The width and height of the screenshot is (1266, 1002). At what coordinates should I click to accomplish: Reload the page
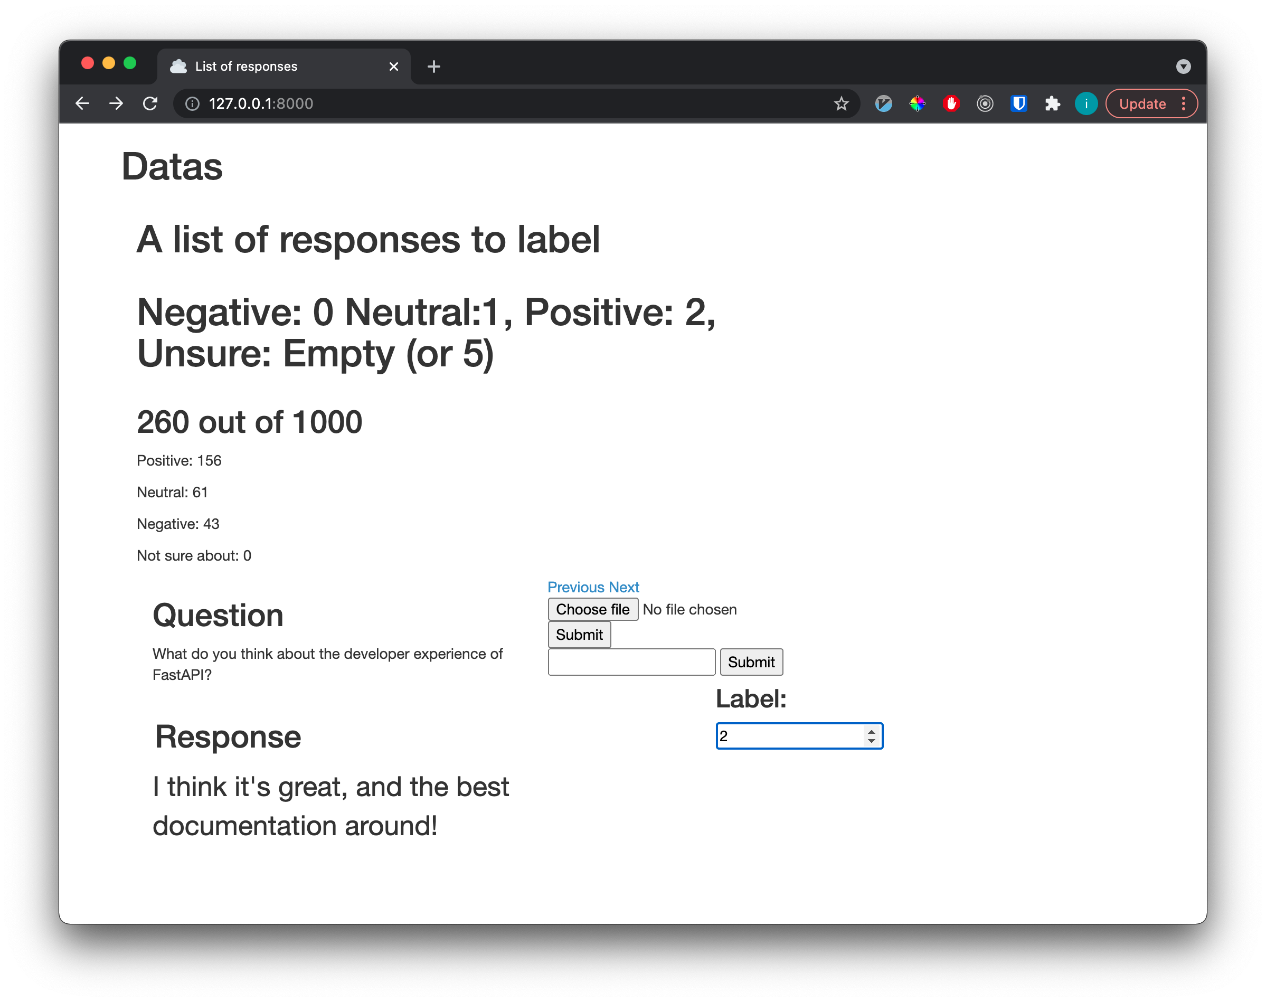click(150, 104)
